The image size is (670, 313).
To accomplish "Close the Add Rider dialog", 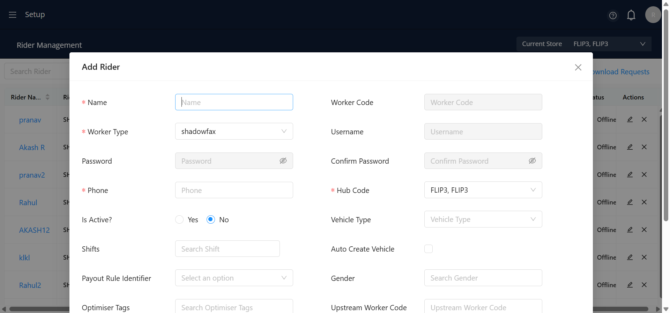I will [x=578, y=67].
